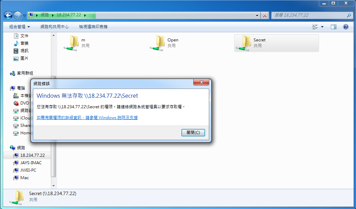Click 網路和共用中心 in the toolbar

[55, 27]
